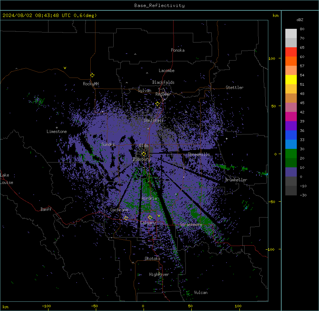Pick the bright yellow swatch in legend
Viewport: 319px width, 311px height.
coord(291,79)
